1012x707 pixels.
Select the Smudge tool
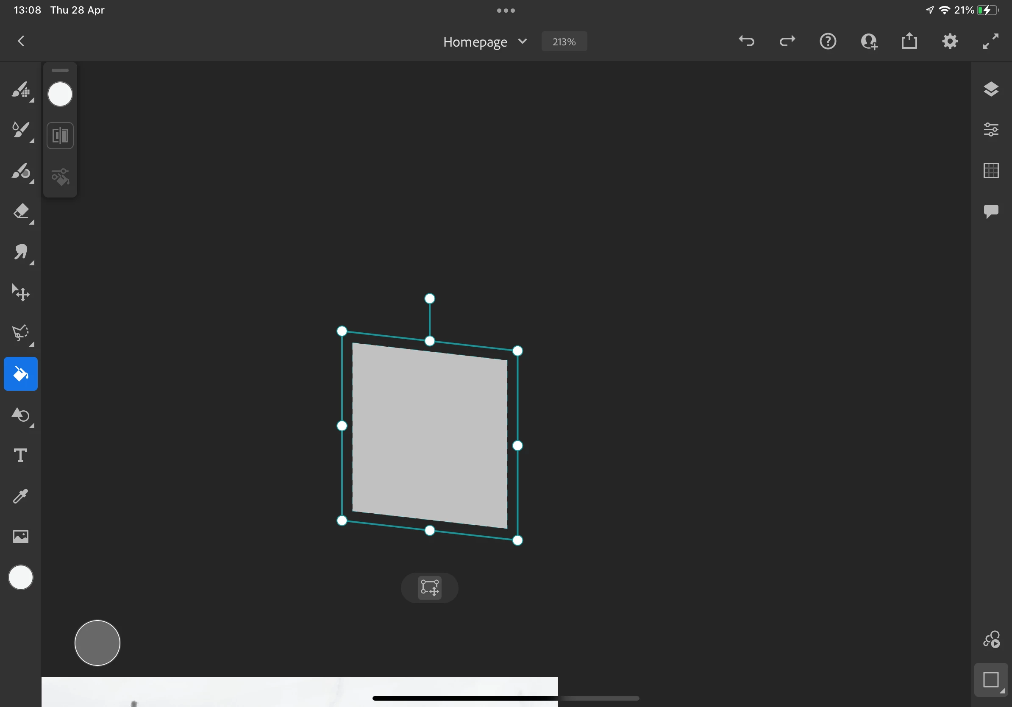click(x=21, y=252)
